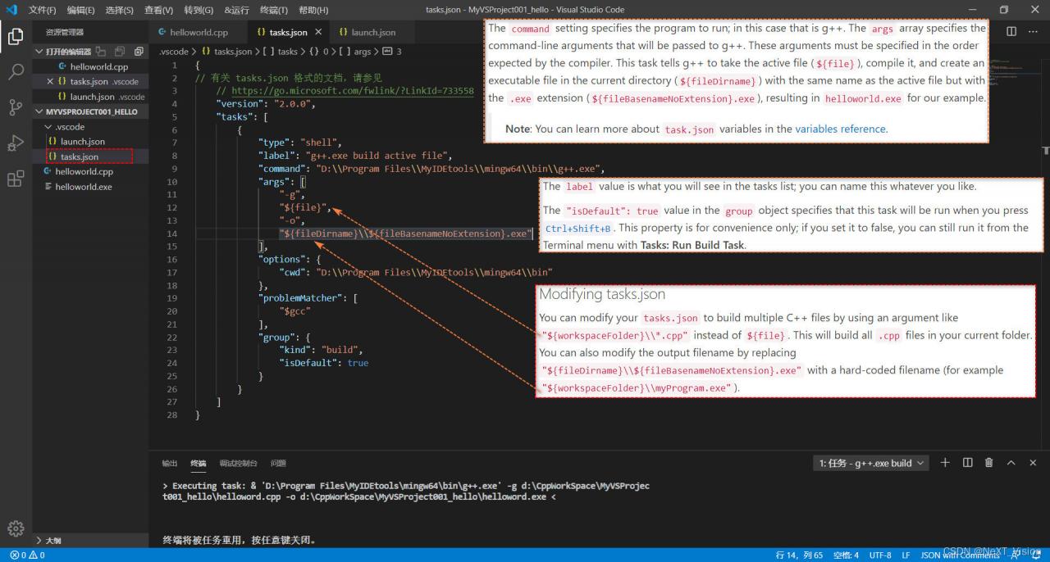
Task: Change file encoding UTF-8 in status bar
Action: (880, 555)
